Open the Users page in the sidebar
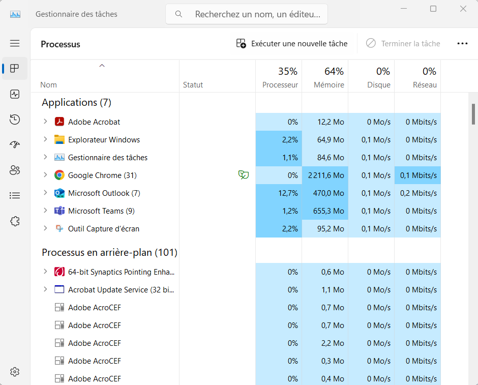This screenshot has height=385, width=478. 15,170
